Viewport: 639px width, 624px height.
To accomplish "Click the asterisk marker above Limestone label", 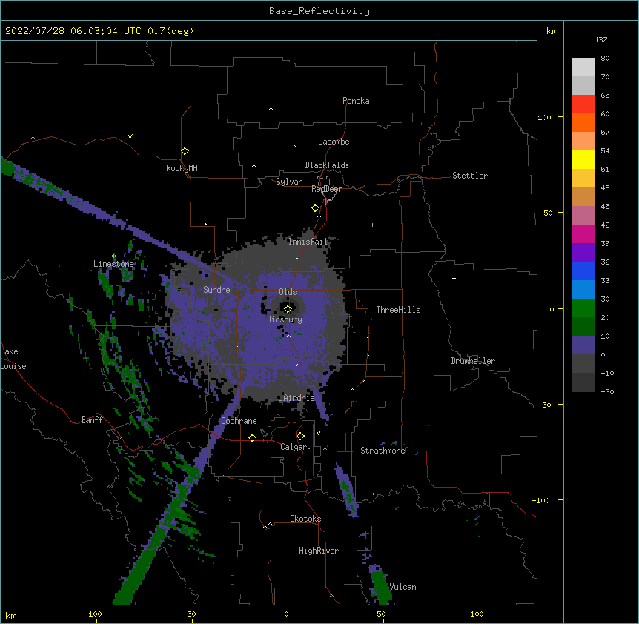I will 114,256.
